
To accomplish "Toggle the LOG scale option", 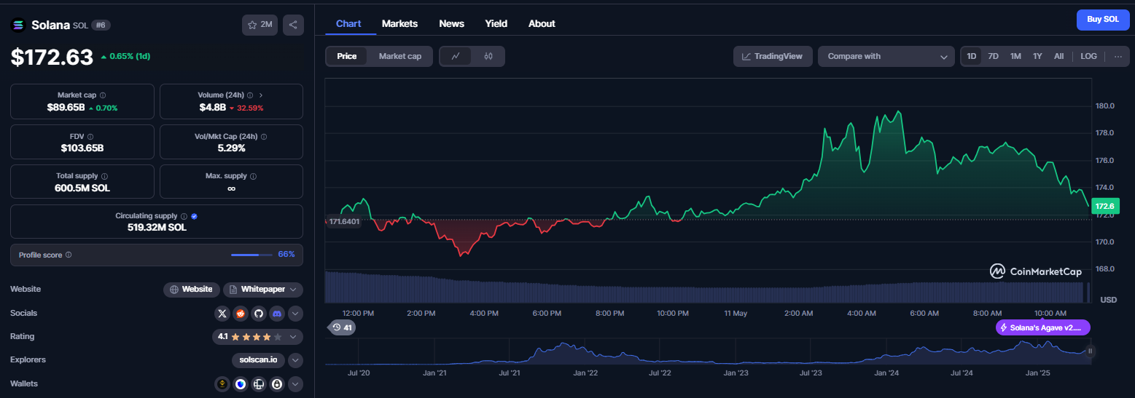I will pyautogui.click(x=1088, y=56).
